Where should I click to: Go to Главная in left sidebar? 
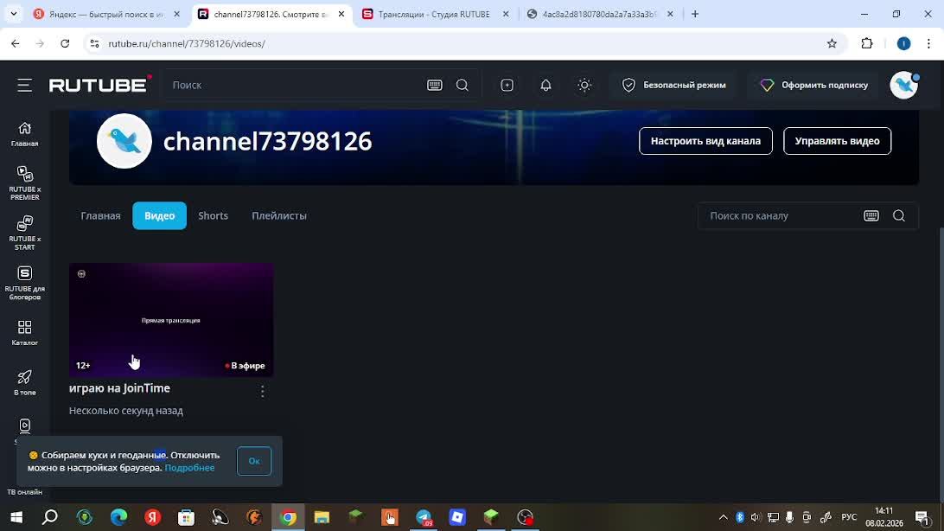point(25,134)
